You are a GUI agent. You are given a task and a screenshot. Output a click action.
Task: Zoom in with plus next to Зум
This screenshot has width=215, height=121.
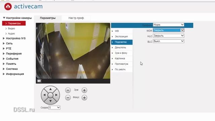click(84, 90)
